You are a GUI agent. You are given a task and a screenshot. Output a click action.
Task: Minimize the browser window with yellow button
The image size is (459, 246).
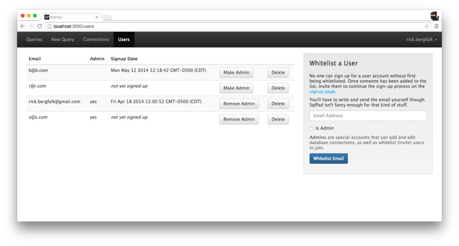(29, 16)
